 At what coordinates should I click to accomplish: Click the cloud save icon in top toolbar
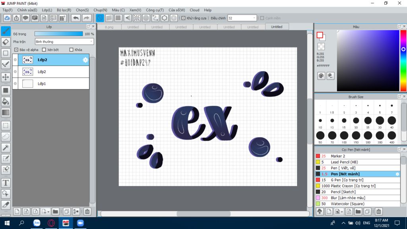7,18
